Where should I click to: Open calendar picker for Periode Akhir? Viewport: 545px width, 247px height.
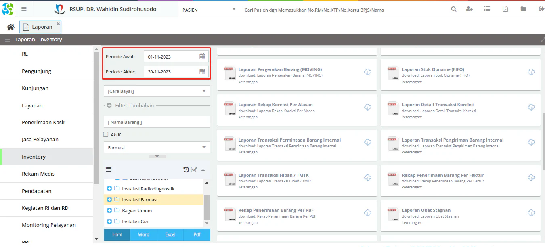point(202,72)
